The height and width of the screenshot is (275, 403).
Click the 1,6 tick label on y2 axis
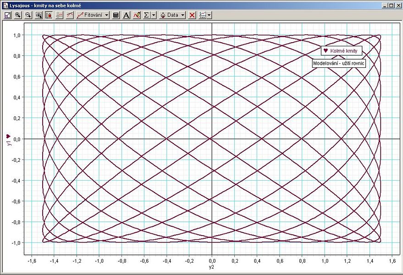[x=392, y=261]
